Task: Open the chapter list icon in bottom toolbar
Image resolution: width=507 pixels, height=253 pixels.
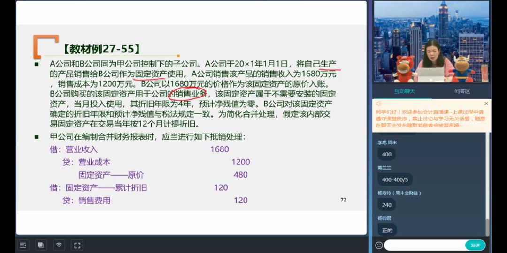Action: tap(23, 245)
